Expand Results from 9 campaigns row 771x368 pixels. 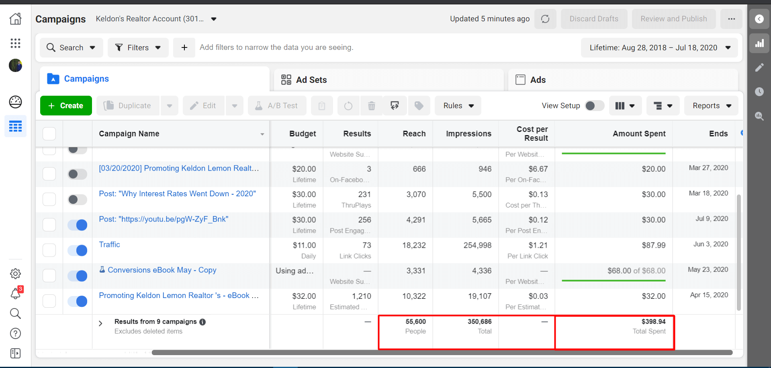[x=100, y=323]
